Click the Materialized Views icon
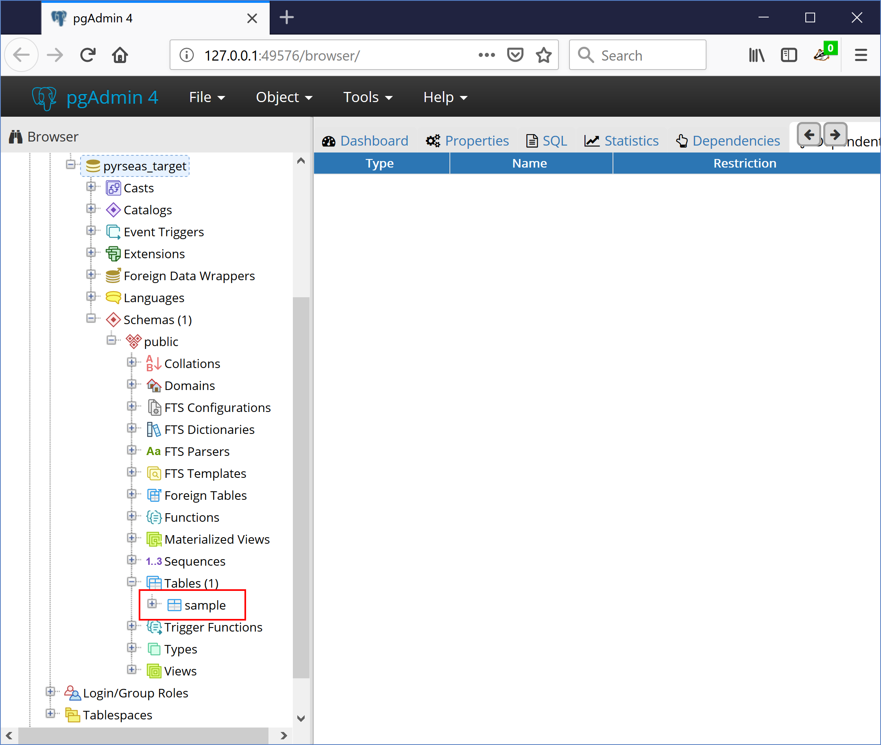The image size is (881, 745). pyautogui.click(x=154, y=539)
